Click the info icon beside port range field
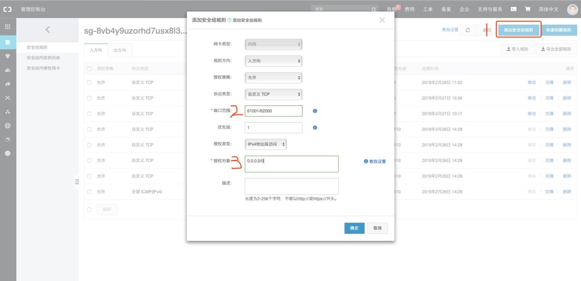The width and height of the screenshot is (581, 281). tap(315, 111)
